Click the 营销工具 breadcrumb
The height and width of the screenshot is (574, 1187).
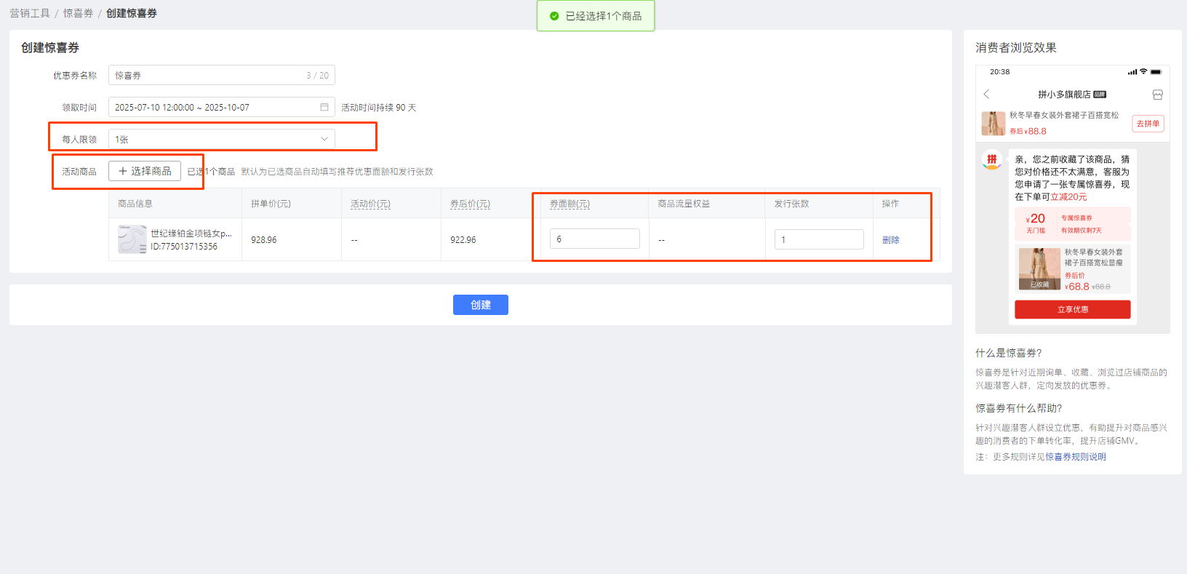(x=30, y=13)
